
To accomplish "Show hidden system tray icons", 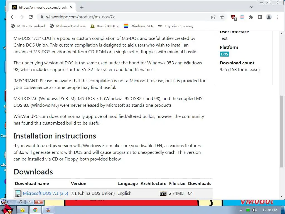I will tap(241, 210).
